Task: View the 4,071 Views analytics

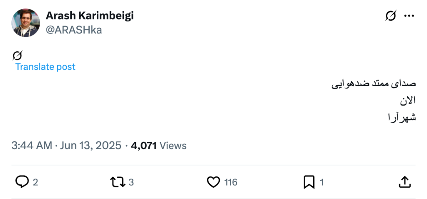Action: pos(159,146)
